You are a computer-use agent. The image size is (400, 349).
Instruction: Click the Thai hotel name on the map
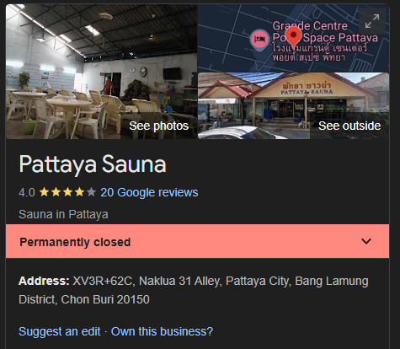319,52
